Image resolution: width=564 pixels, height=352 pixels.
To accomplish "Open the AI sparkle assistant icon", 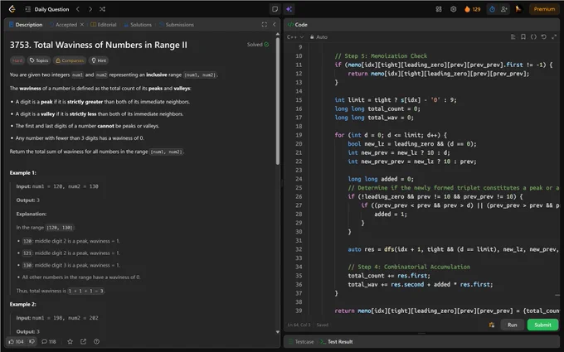I will click(x=289, y=9).
